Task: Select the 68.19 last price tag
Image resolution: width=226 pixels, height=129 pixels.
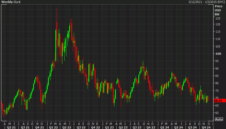Action: pyautogui.click(x=219, y=101)
